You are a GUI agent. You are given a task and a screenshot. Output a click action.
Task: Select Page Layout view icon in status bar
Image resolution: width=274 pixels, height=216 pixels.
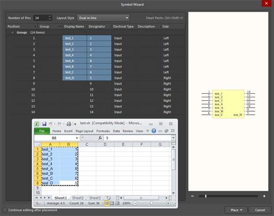pyautogui.click(x=112, y=203)
